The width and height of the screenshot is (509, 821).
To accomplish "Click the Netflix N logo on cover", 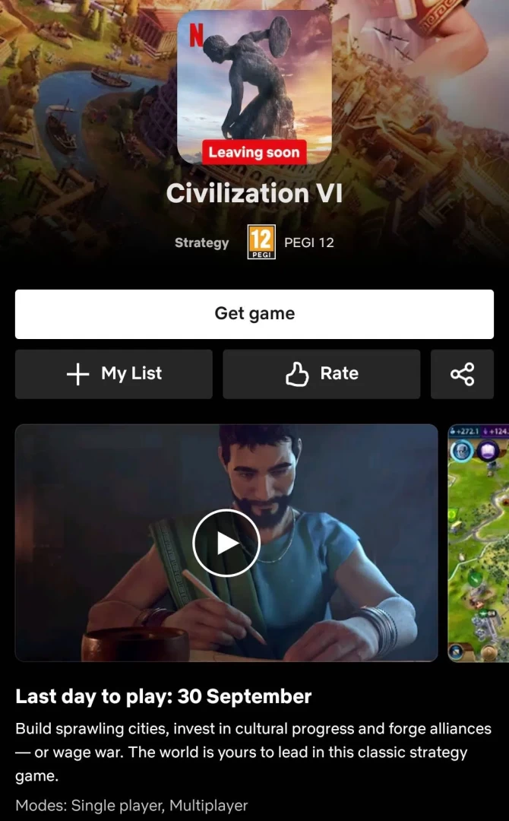I will pyautogui.click(x=196, y=35).
